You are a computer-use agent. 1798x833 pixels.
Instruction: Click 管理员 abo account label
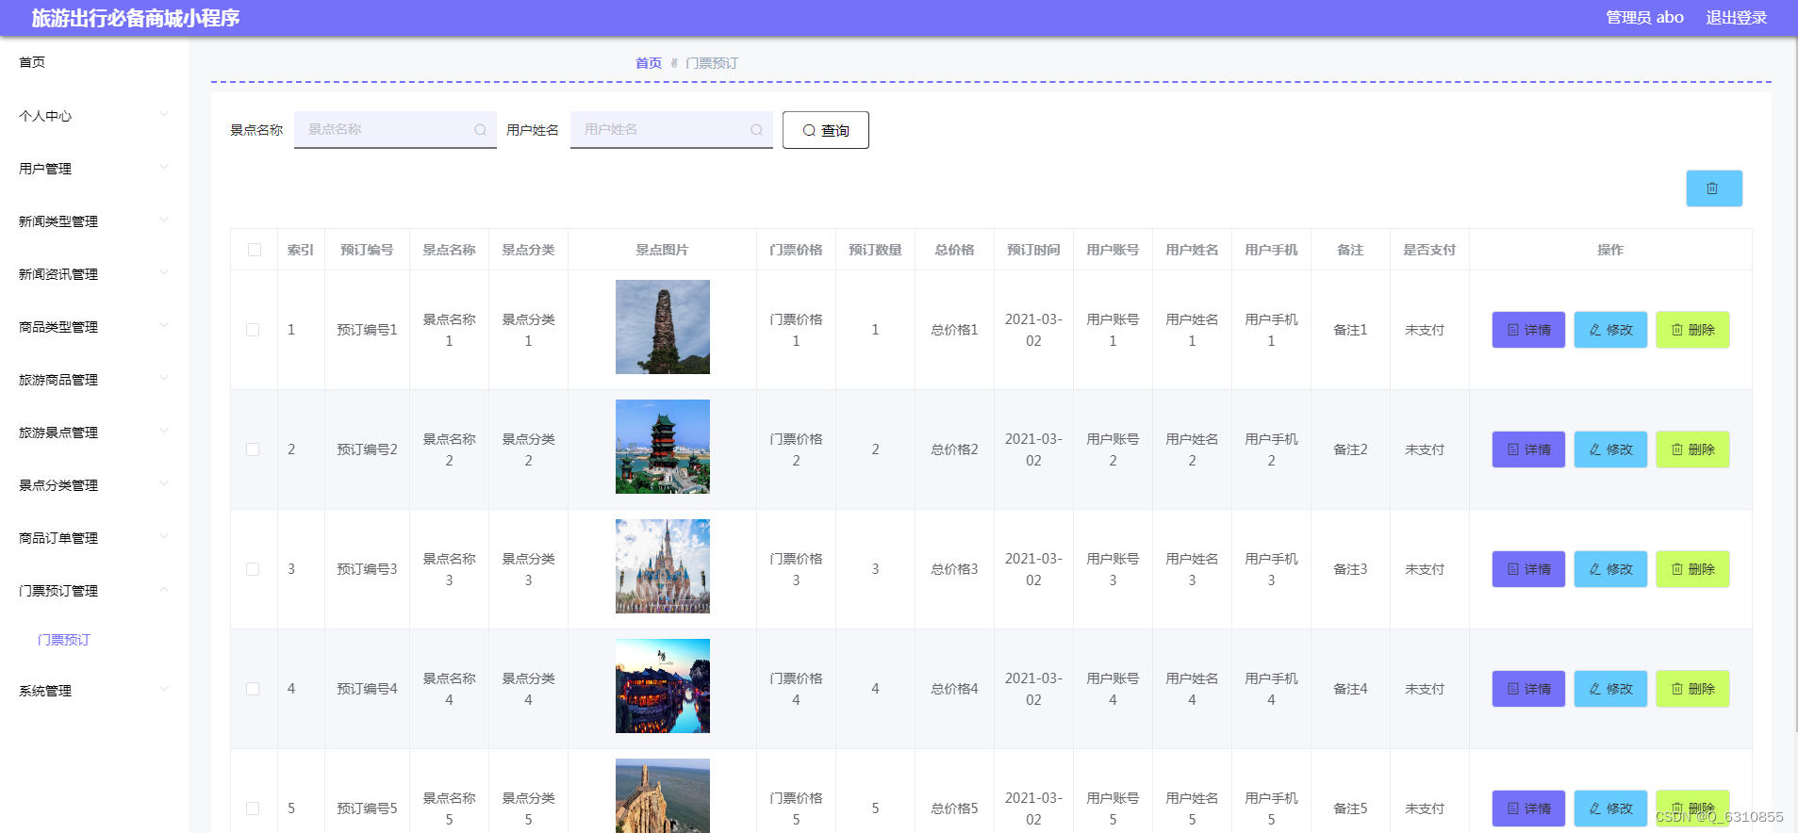(x=1644, y=18)
